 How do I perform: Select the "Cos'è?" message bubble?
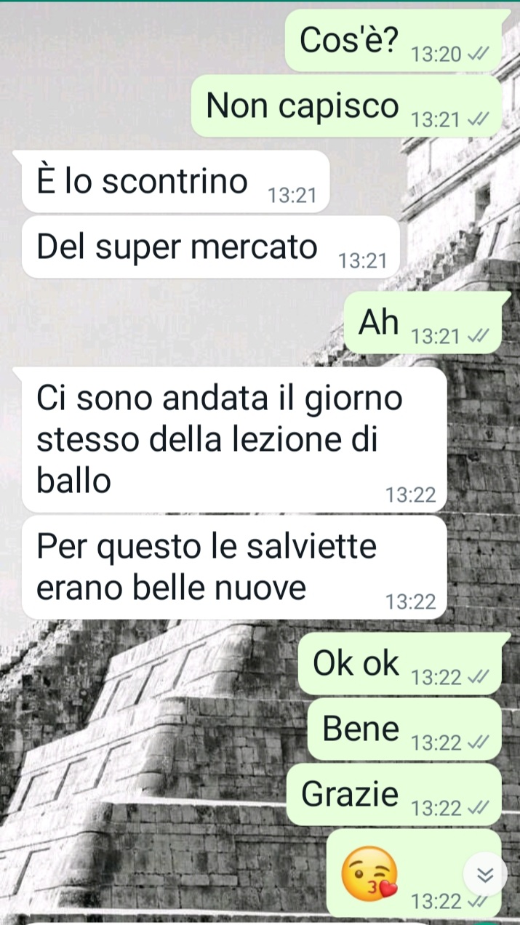tap(393, 41)
